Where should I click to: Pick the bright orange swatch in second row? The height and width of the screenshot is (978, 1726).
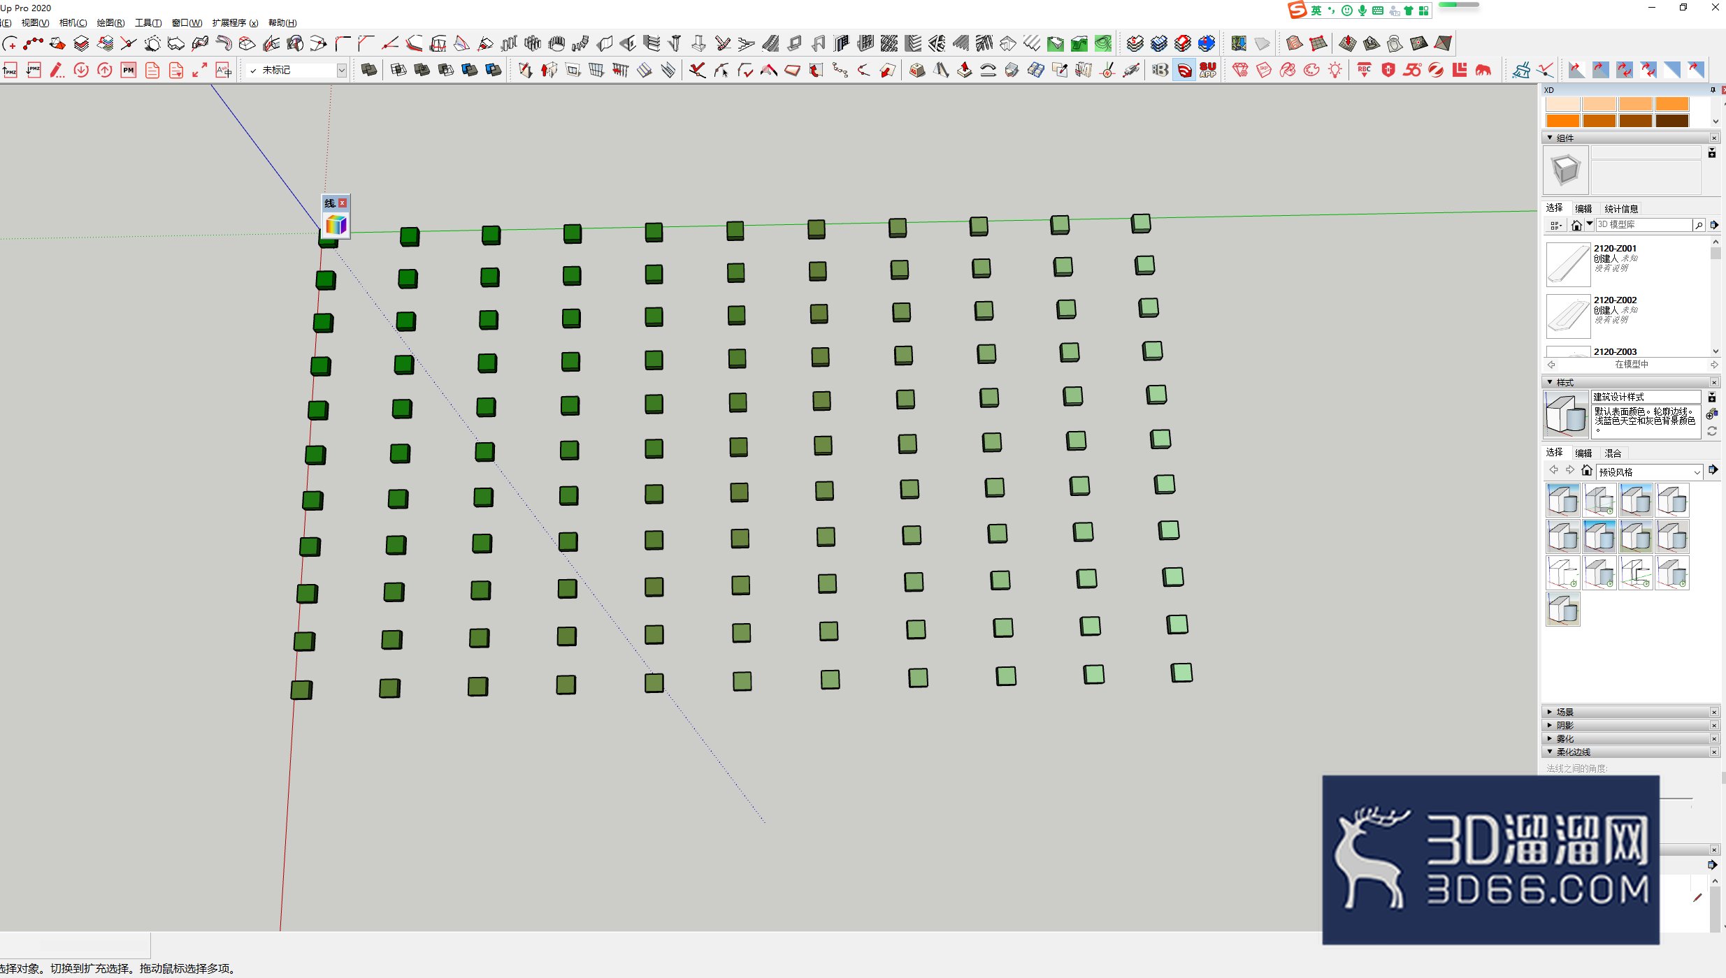tap(1562, 121)
